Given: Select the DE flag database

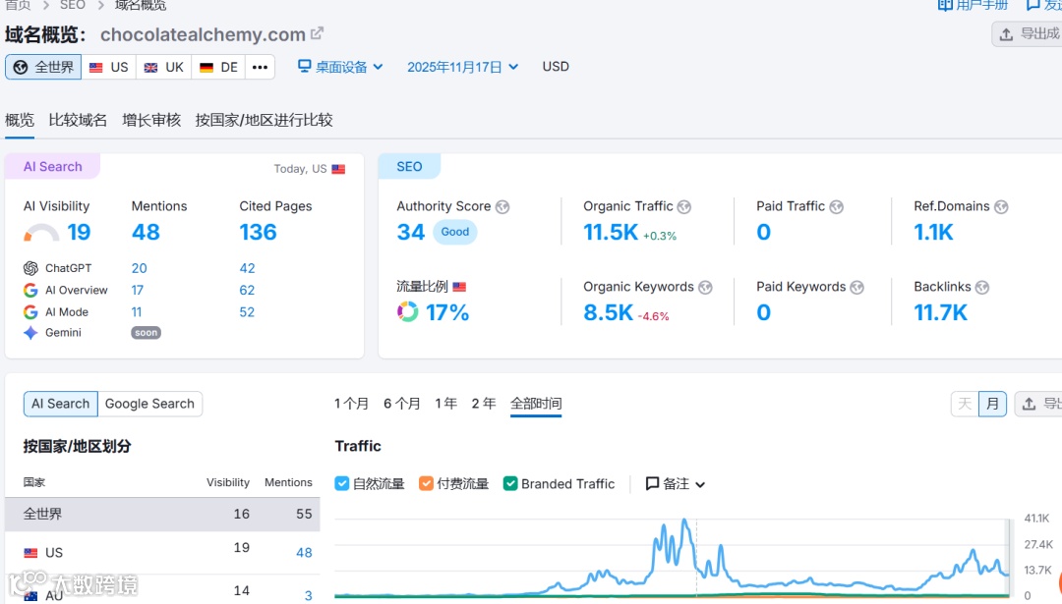Looking at the screenshot, I should tap(218, 67).
